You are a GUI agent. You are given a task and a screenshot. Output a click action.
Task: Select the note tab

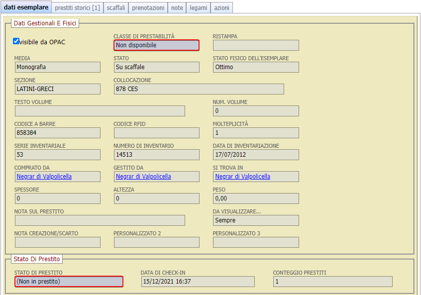point(177,8)
